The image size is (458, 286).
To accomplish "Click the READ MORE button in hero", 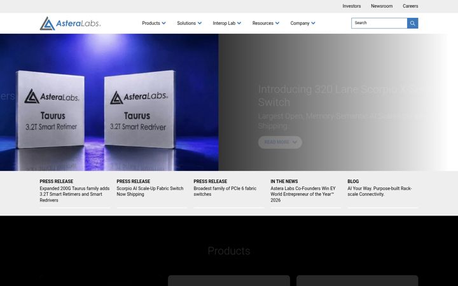I will [x=280, y=142].
